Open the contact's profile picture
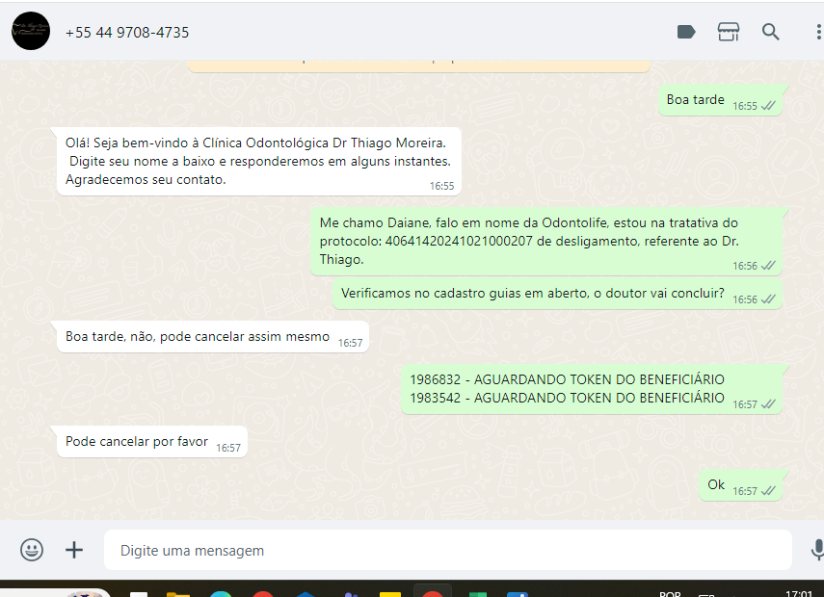 tap(31, 32)
